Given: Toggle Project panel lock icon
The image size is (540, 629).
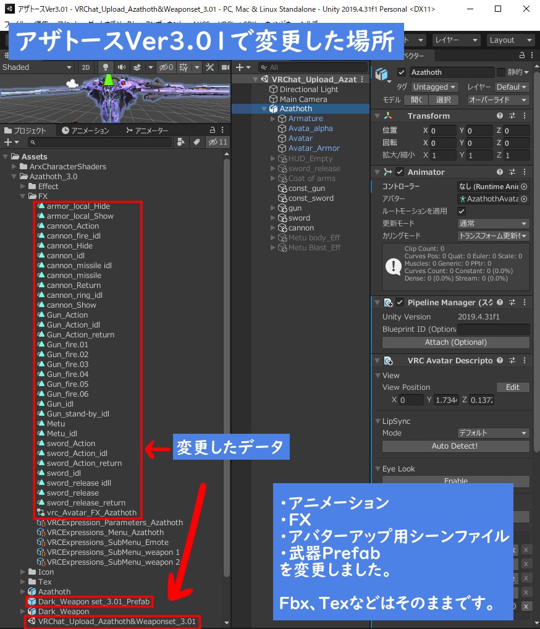Looking at the screenshot, I should pyautogui.click(x=213, y=130).
